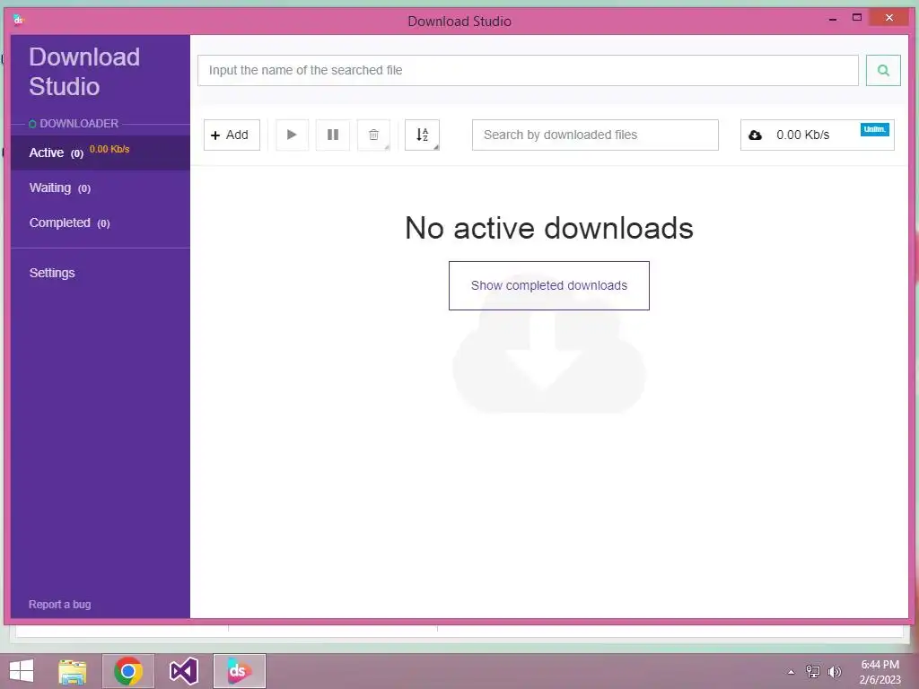
Task: Maximize the Download Studio window
Action: pos(857,18)
